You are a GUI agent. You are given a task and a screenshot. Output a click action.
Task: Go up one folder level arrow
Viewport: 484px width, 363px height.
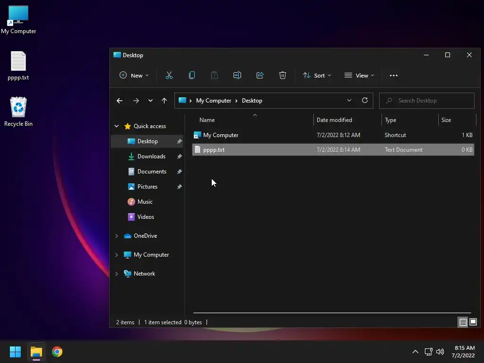164,101
